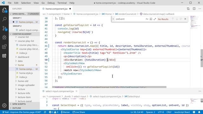Toggle Use Regular Expression in find widget
Image resolution: width=203 pixels, height=114 pixels.
pyautogui.click(x=155, y=19)
